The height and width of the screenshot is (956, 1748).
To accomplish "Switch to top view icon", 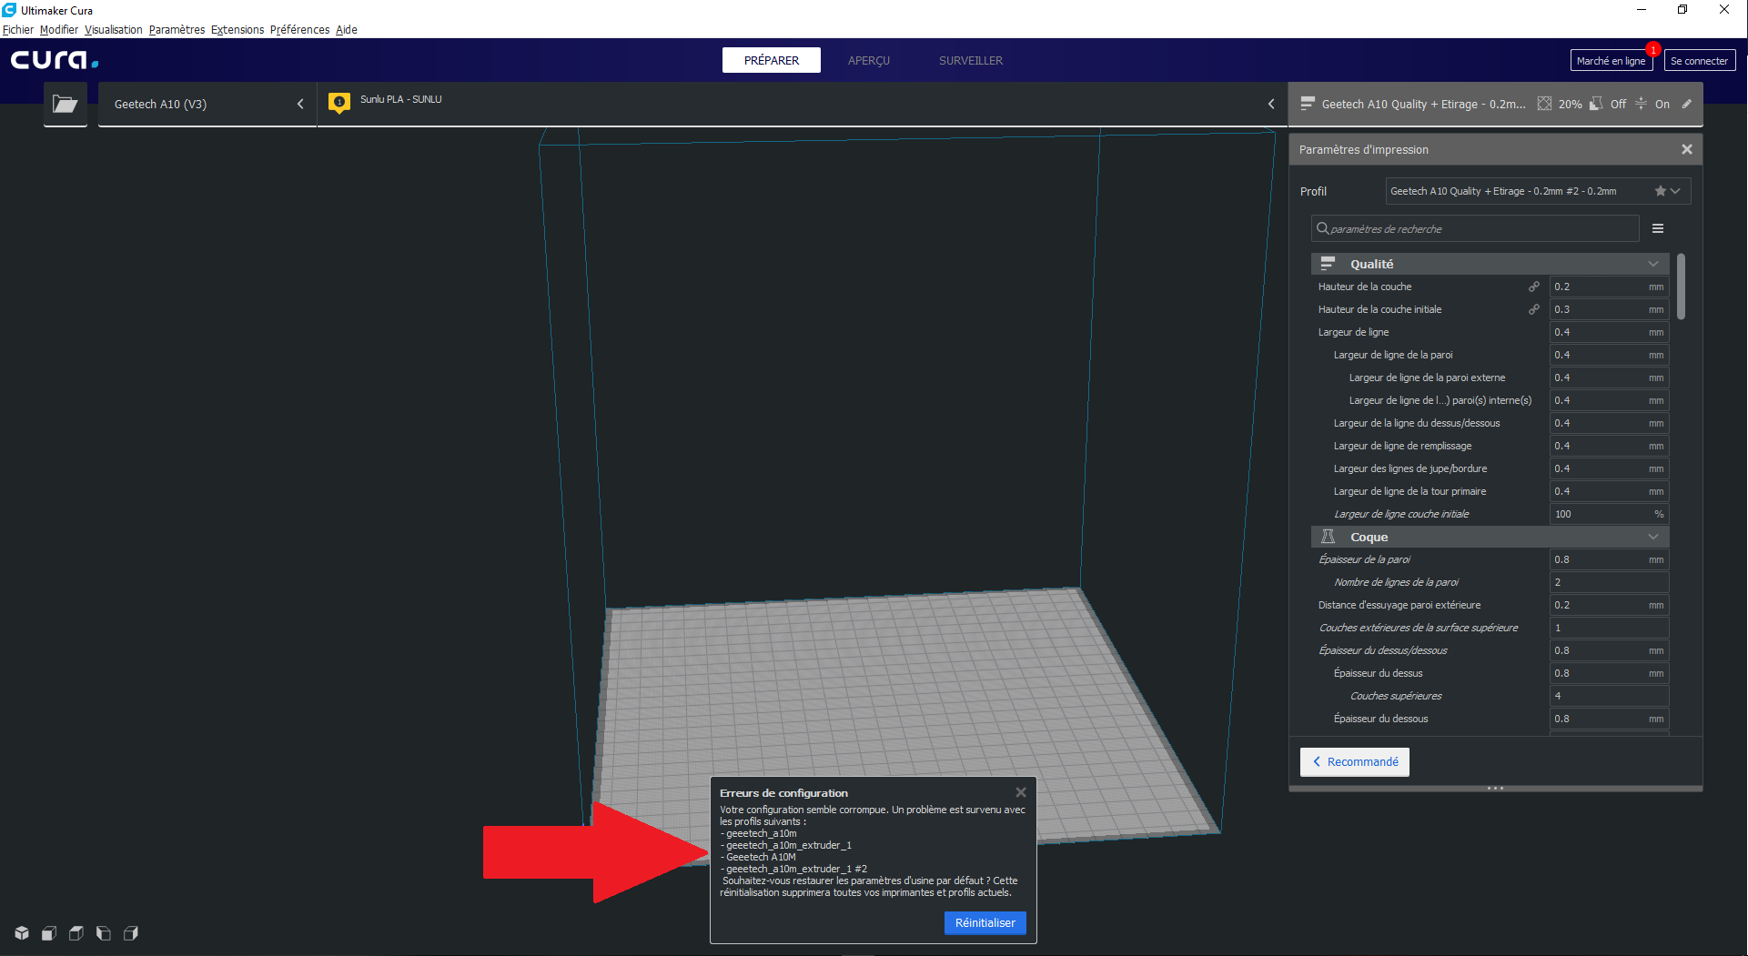I will tap(76, 933).
